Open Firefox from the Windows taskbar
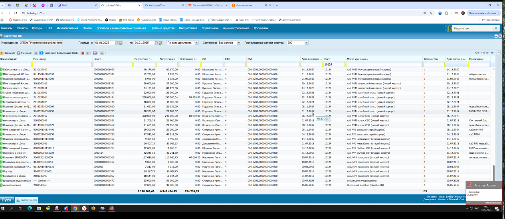 coord(93,208)
